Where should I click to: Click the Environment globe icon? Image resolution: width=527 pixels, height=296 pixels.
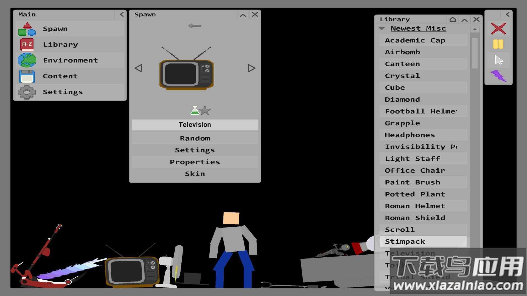click(27, 60)
